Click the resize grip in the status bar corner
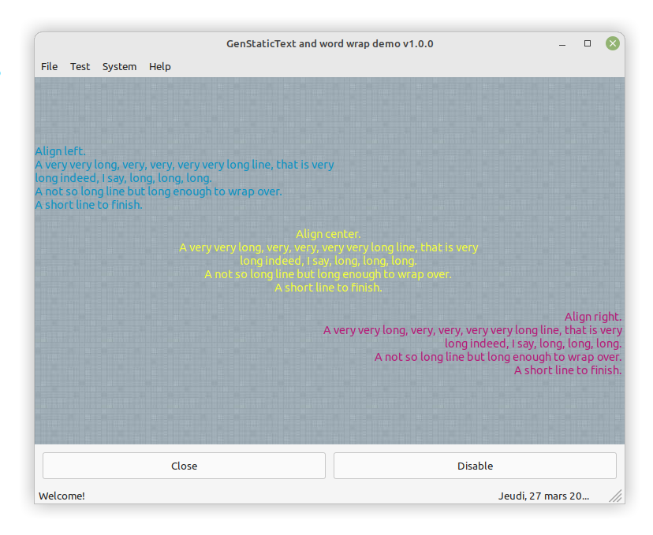653x535 pixels. point(616,496)
